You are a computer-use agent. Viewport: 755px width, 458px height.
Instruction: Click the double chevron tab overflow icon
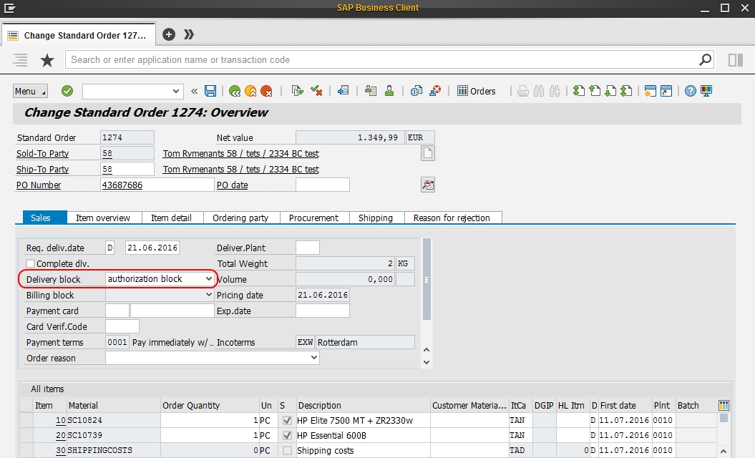tap(189, 34)
